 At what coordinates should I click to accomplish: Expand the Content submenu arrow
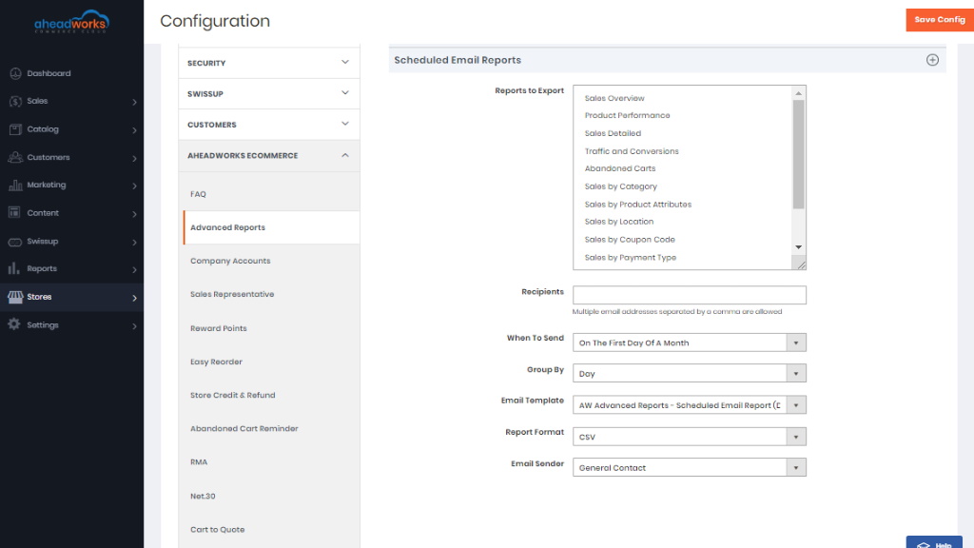click(x=134, y=214)
